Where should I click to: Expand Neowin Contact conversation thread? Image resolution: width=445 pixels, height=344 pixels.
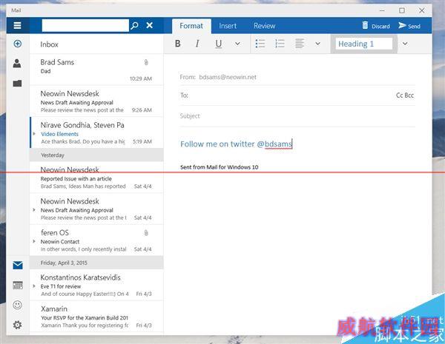[34, 241]
